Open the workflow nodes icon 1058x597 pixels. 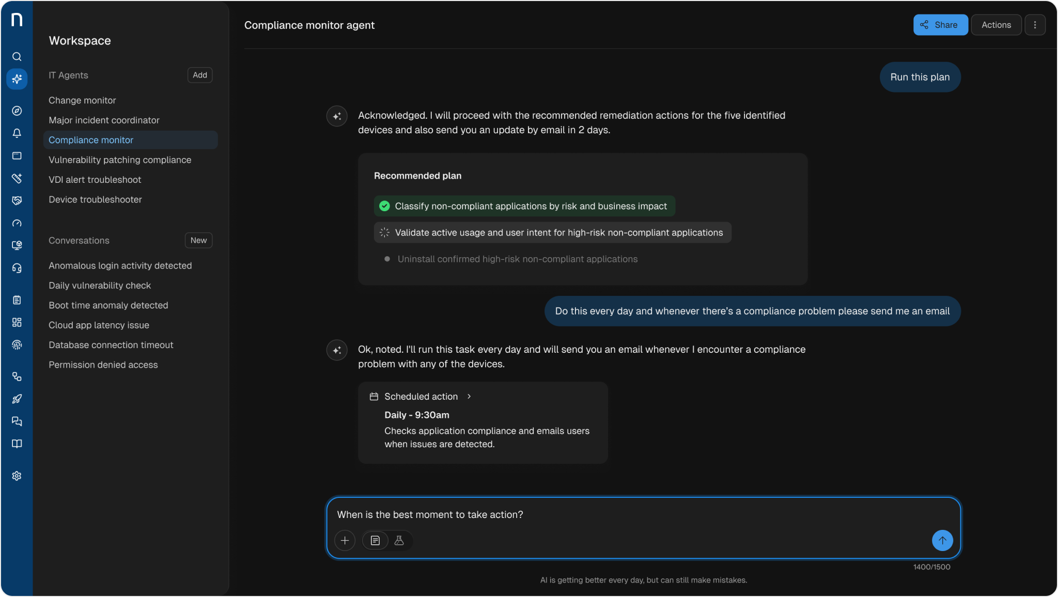tap(17, 377)
